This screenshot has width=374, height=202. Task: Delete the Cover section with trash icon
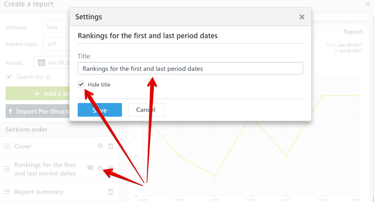click(x=111, y=146)
